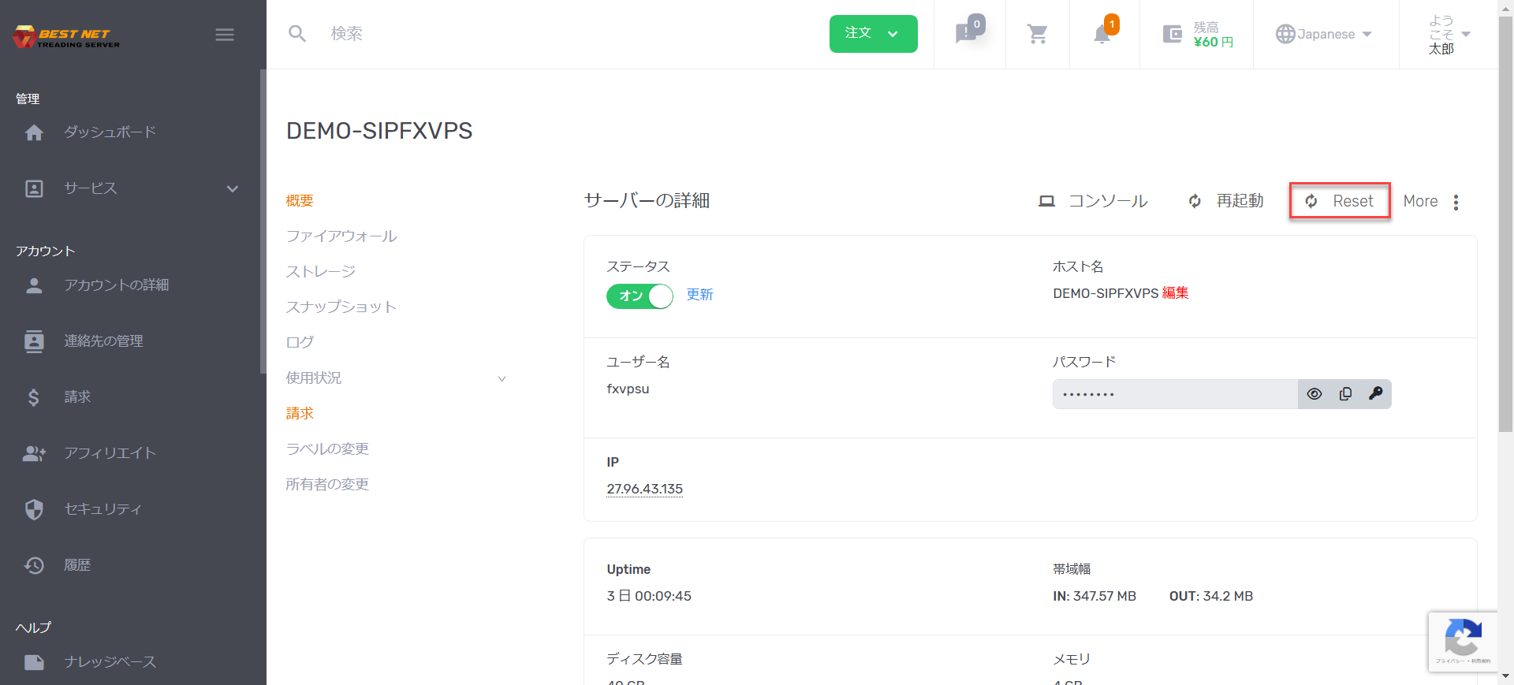
Task: Open the Japanese language dropdown
Action: (x=1325, y=34)
